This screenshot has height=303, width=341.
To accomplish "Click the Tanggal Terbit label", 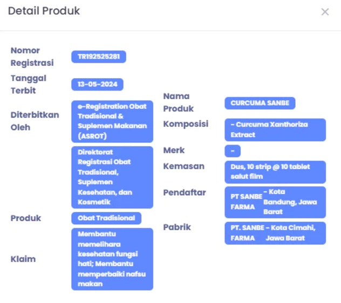I will click(29, 84).
